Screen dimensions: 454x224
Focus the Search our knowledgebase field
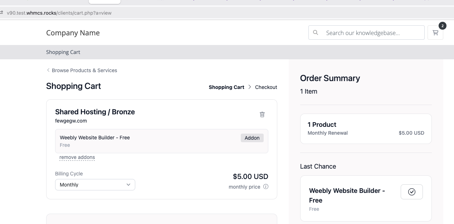pos(372,33)
